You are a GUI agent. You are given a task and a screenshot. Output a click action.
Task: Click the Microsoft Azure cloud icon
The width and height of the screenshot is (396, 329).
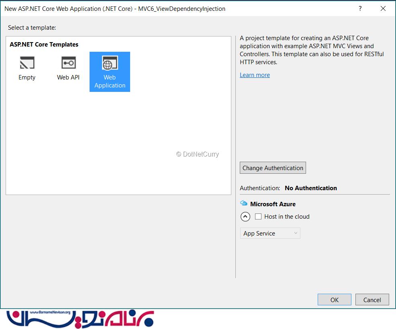coord(244,203)
